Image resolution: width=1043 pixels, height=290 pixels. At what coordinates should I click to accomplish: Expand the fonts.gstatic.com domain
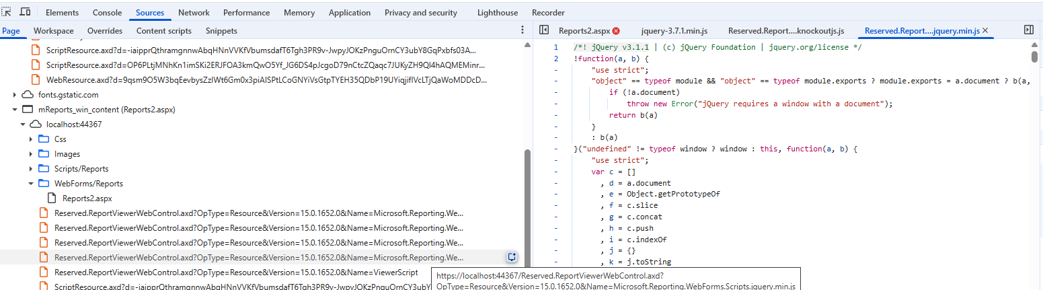point(15,95)
